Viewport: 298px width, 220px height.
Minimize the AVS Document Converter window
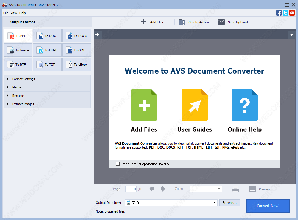[281, 5]
